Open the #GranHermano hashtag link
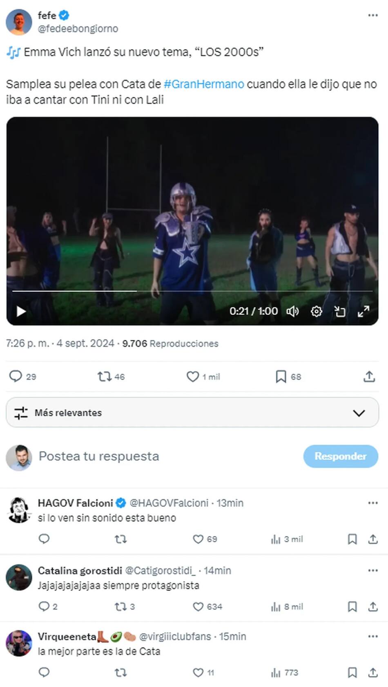The height and width of the screenshot is (687, 388). [204, 84]
